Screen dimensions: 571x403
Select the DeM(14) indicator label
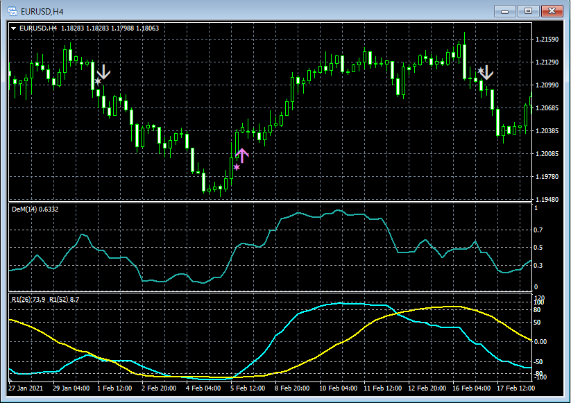pyautogui.click(x=35, y=209)
